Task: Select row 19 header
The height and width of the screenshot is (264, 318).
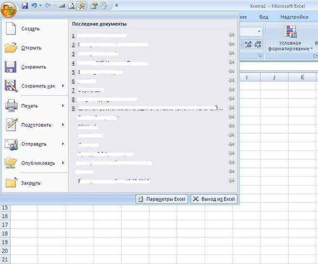Action: (5, 242)
